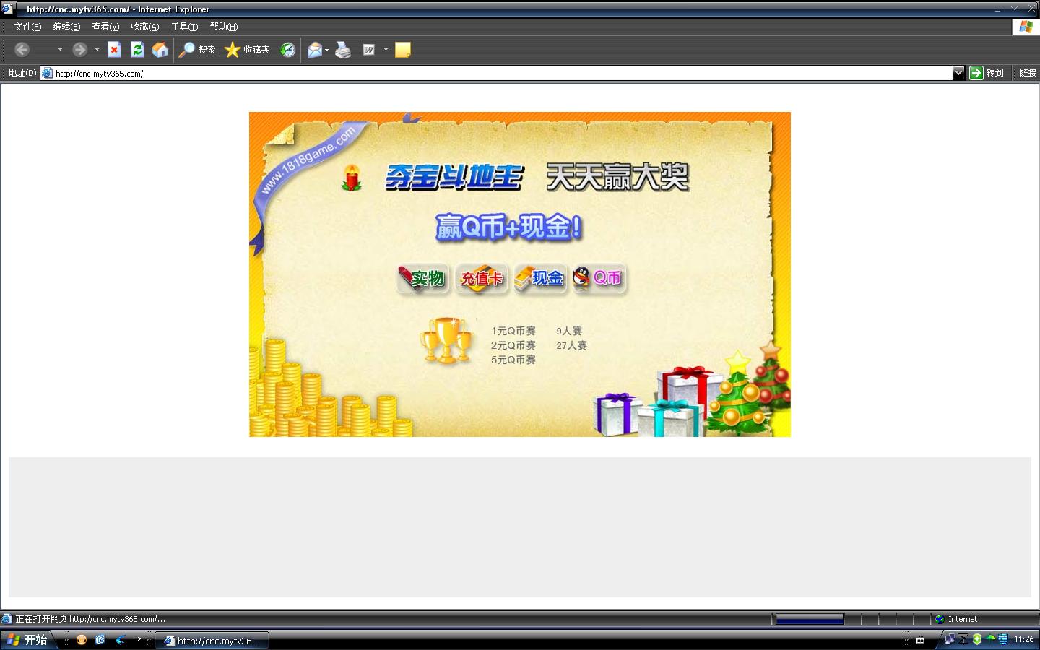
Task: Launch Internet Explorer from quick launch
Action: point(100,640)
